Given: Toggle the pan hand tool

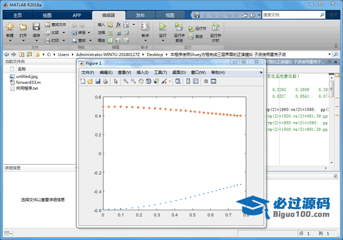Looking at the screenshot, I should 141,82.
